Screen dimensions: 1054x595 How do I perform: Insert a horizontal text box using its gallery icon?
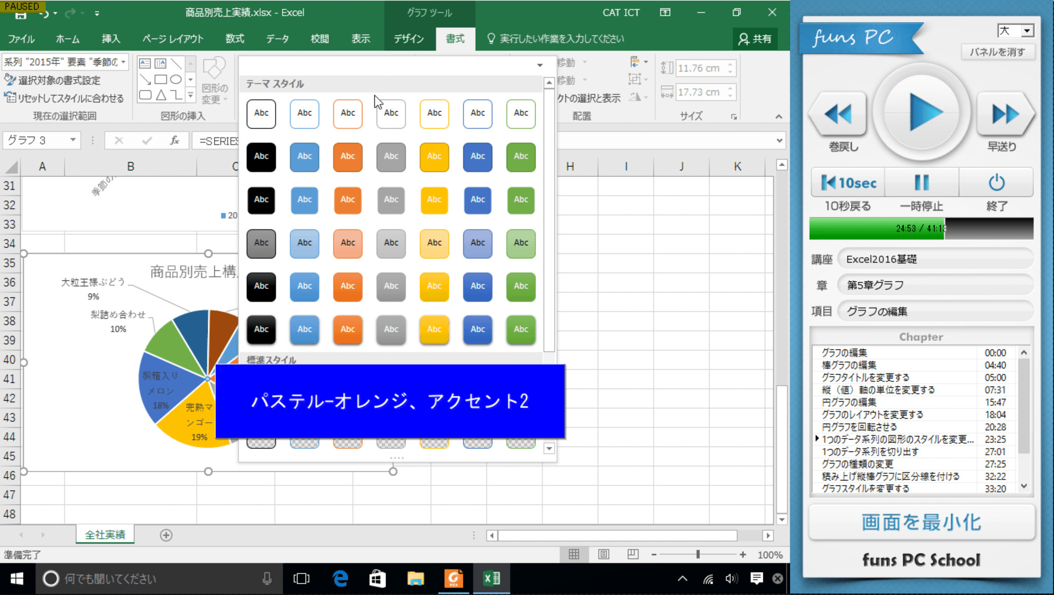(x=145, y=63)
